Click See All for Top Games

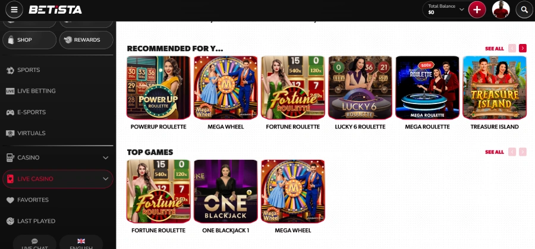495,152
